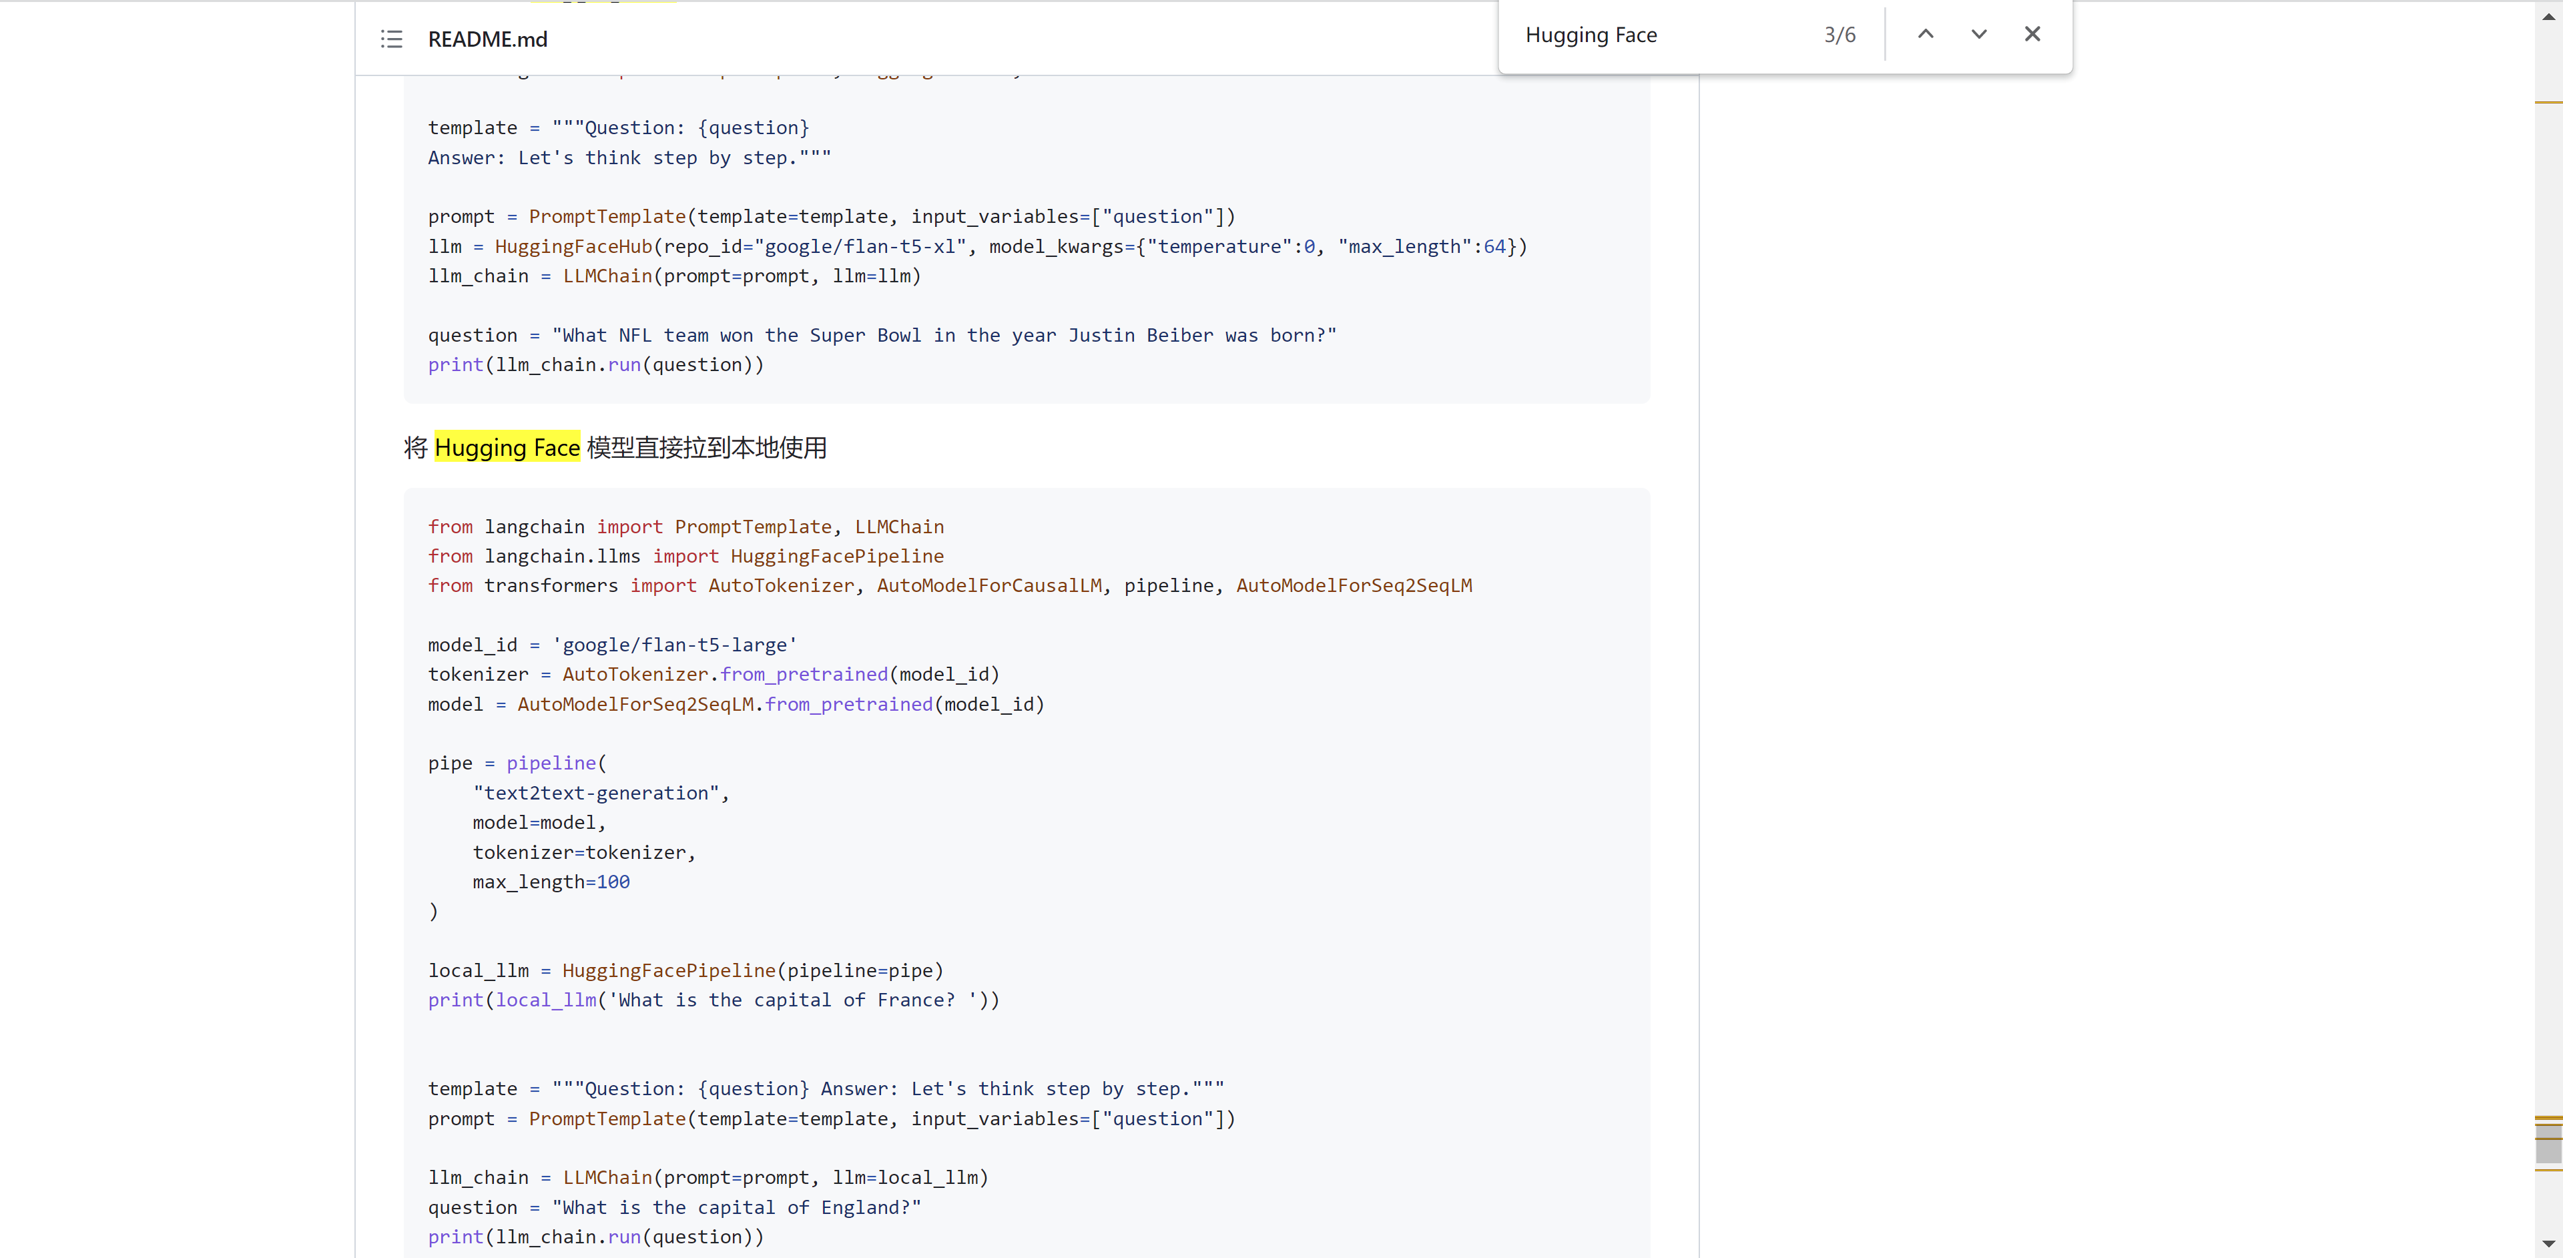2563x1258 pixels.
Task: Click 'llm_chain = LLMChain(prompt=prompt, llm=local_llm)' line
Action: [708, 1177]
